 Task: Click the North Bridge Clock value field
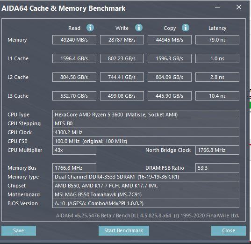[x=217, y=150]
